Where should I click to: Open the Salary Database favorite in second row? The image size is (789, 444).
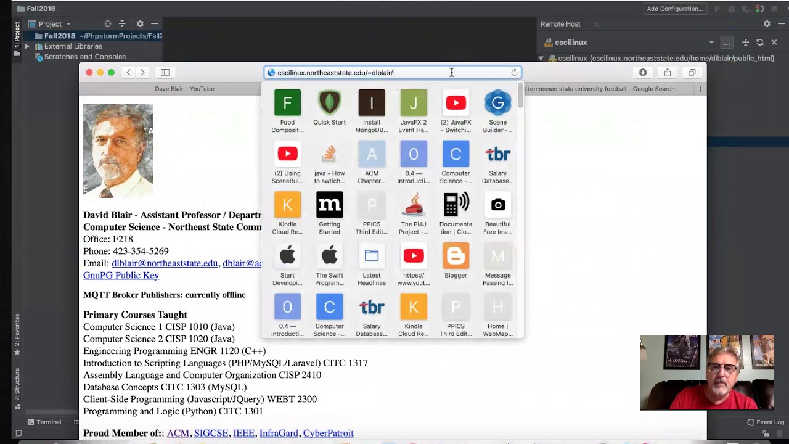pyautogui.click(x=497, y=162)
